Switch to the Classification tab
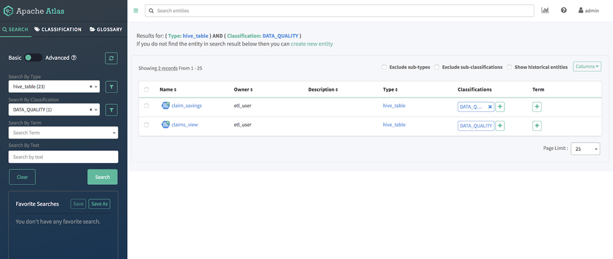Viewport: 613px width, 259px height. point(58,29)
